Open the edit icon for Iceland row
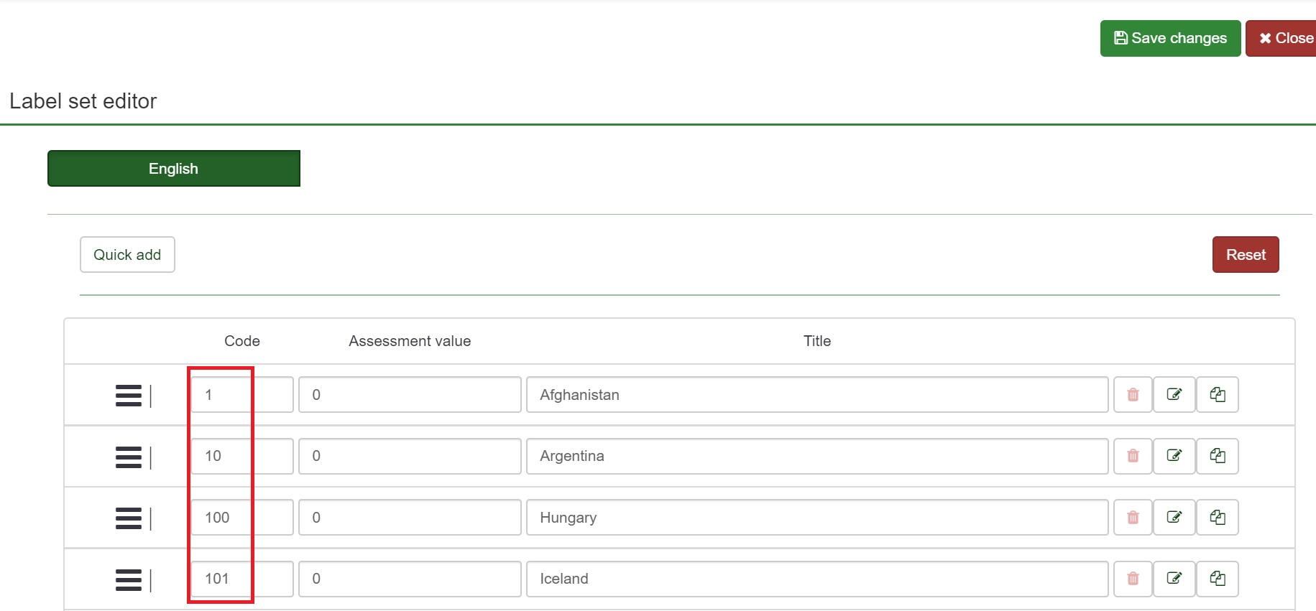The image size is (1316, 611). click(1174, 579)
